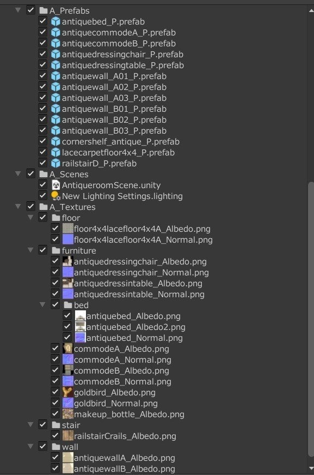Click thumbnail of floor4x4lacefloor4x4A_Normal.png
This screenshot has width=314, height=475.
tap(67, 239)
